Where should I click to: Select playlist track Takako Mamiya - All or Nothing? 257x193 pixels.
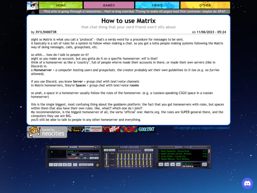click(183, 159)
